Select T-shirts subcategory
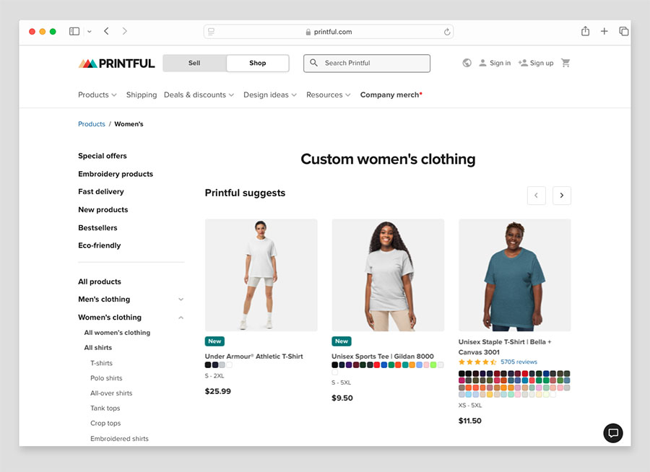 102,363
